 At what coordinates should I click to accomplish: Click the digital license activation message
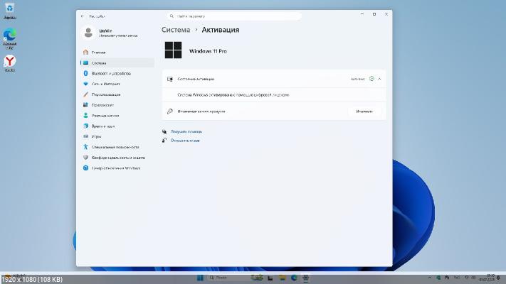coord(233,95)
